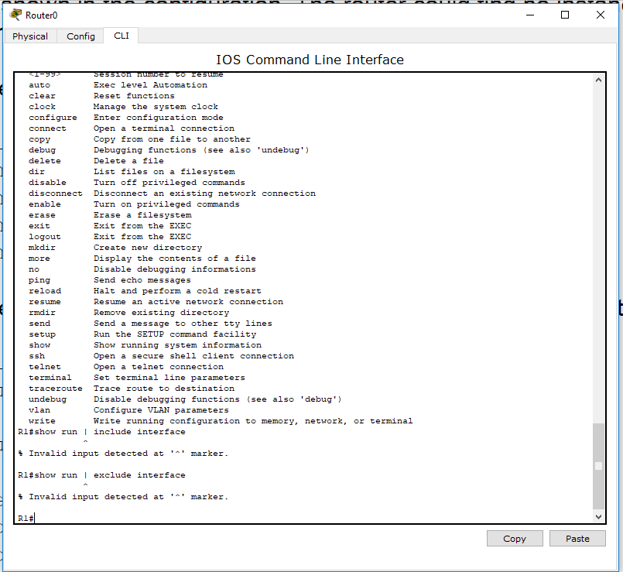Minimize the Router0 window
The height and width of the screenshot is (572, 623).
point(530,15)
